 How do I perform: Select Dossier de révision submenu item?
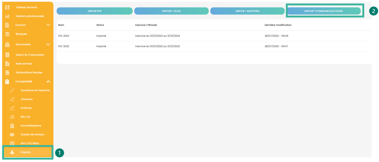(x=32, y=135)
